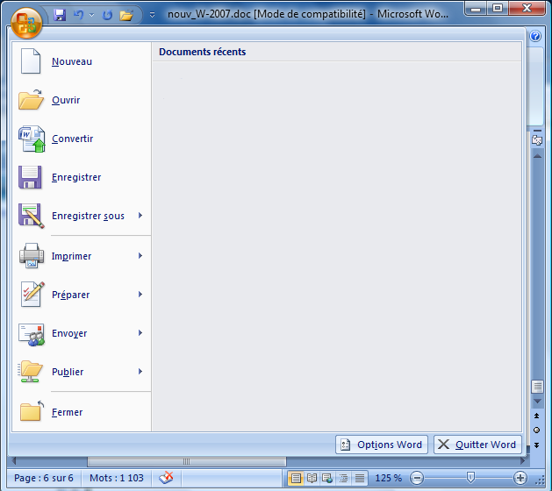Open the Customize Quick Access Toolbar dropdown

tap(152, 15)
